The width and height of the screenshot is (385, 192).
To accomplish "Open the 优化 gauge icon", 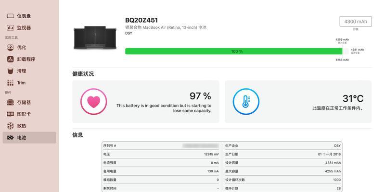I will 10,47.
